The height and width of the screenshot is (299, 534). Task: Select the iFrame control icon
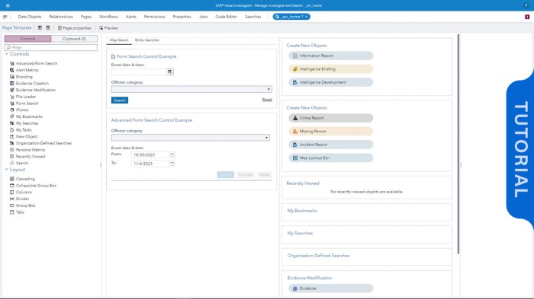coord(12,110)
